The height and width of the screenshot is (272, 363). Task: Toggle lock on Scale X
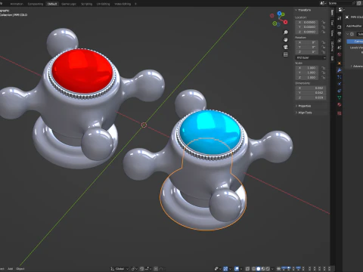click(x=324, y=68)
